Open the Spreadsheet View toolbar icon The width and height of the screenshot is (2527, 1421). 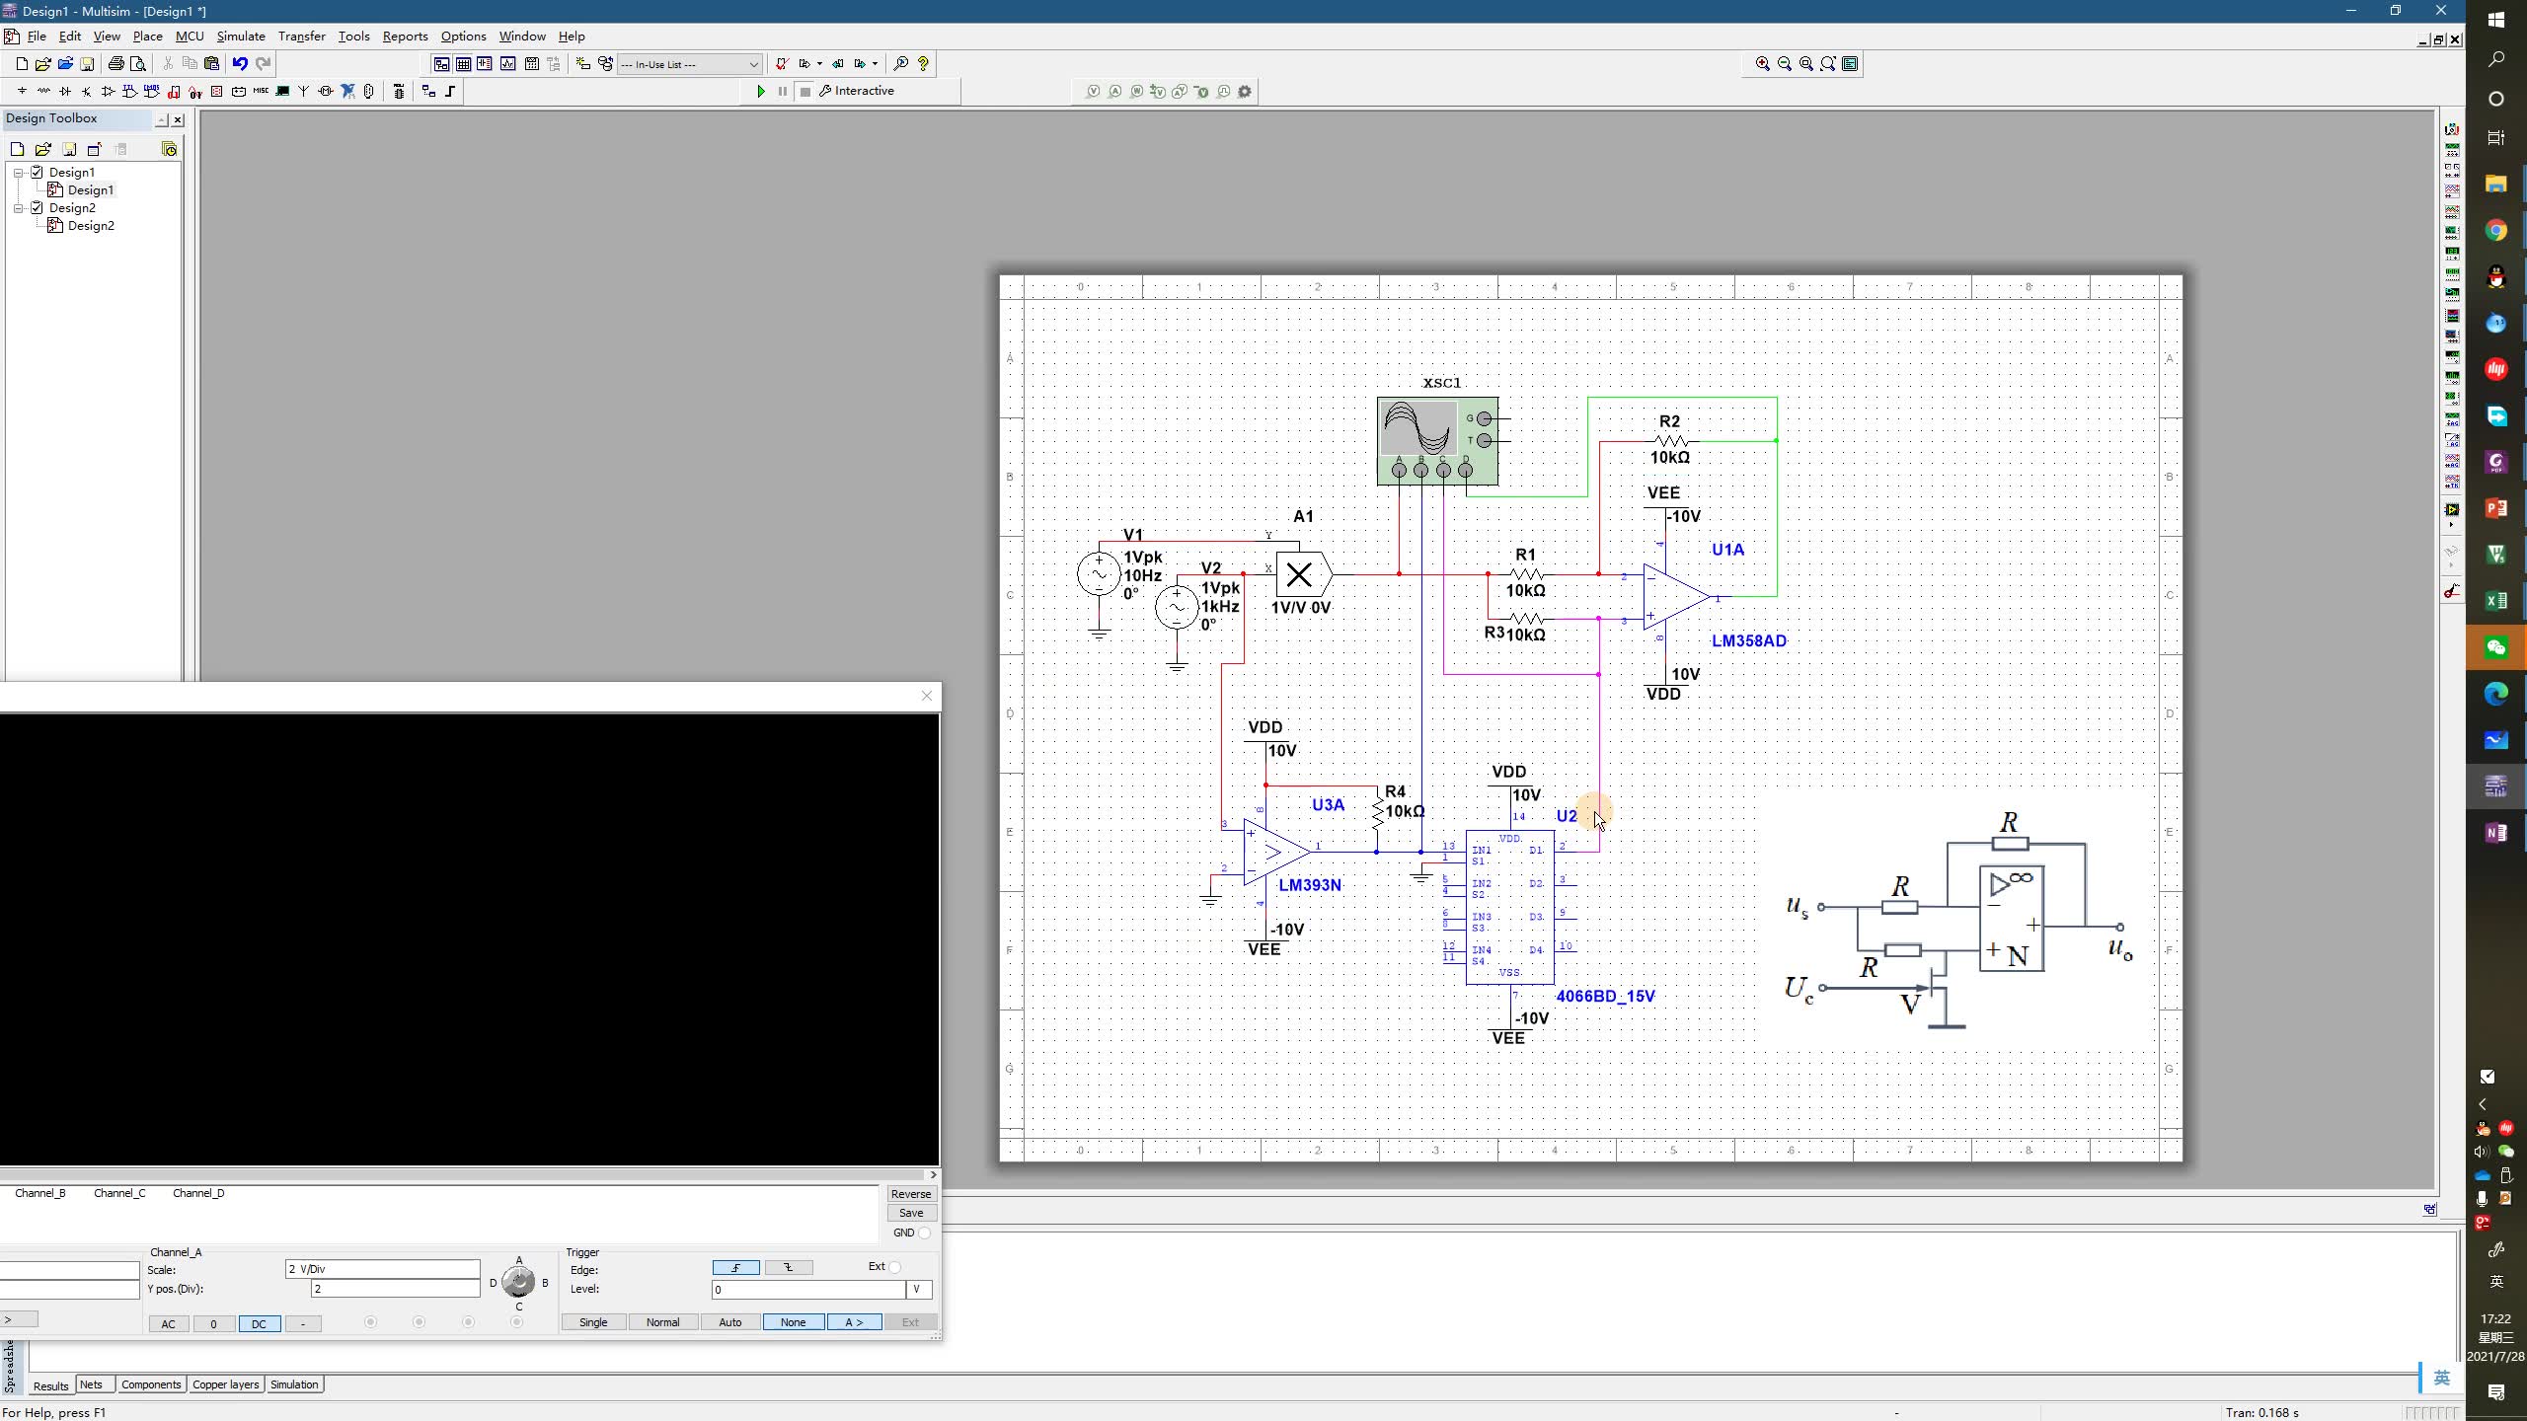point(463,64)
